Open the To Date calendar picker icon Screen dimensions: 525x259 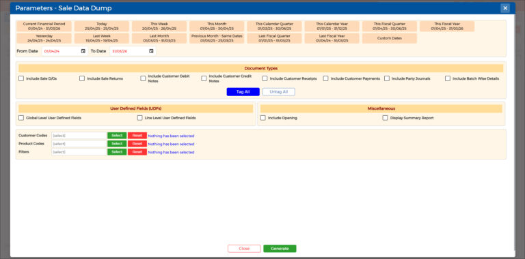(x=151, y=51)
